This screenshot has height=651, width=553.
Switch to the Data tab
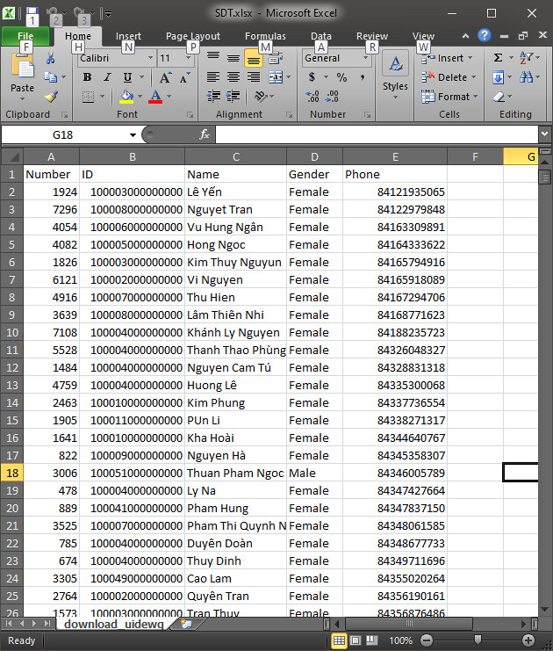(321, 37)
